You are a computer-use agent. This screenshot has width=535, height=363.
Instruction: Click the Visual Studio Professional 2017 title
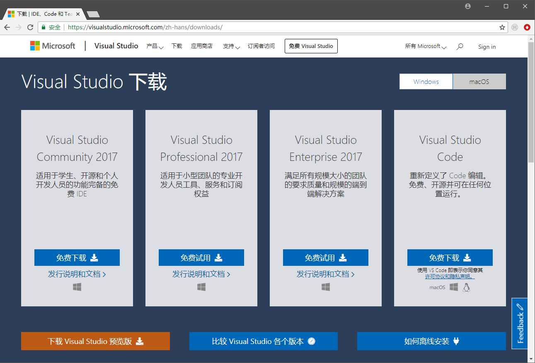pyautogui.click(x=201, y=148)
